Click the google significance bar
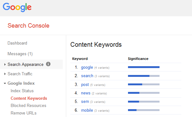Screen dimensions: 192x117 coord(144,67)
